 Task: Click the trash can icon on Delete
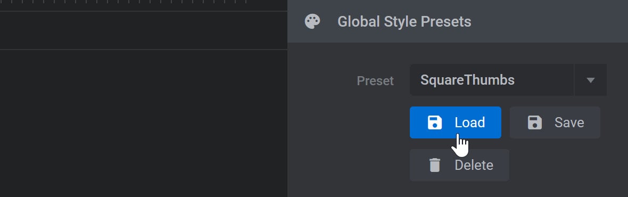pos(435,165)
